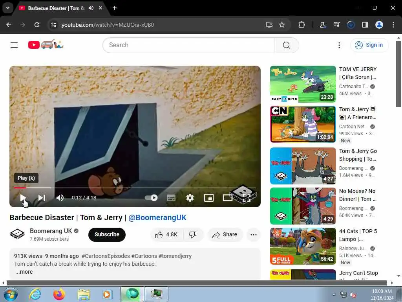Click the search magnifier button

pyautogui.click(x=286, y=45)
